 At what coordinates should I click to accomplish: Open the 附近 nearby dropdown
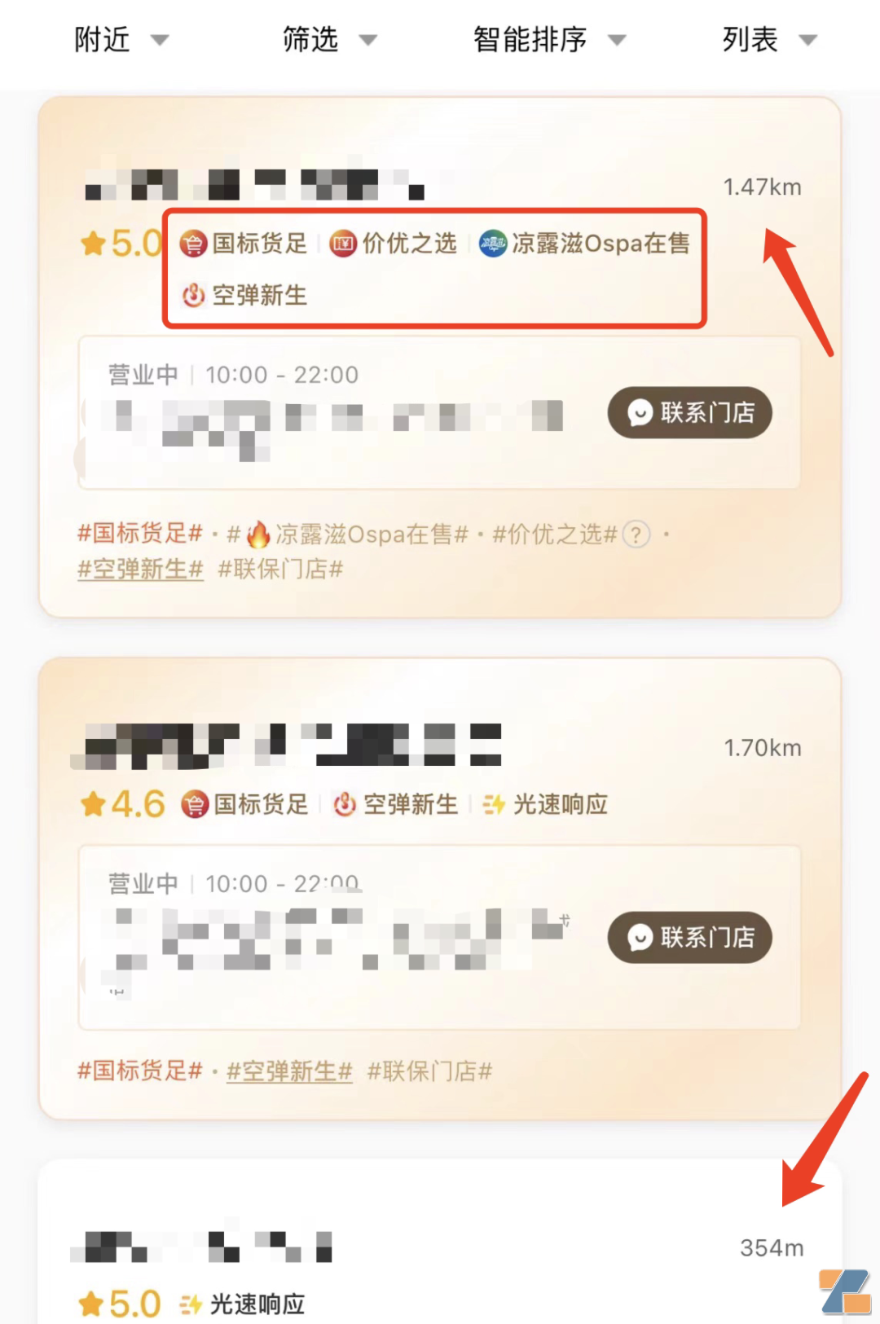point(121,39)
